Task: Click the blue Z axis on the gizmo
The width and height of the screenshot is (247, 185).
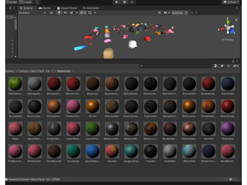Action: (232, 31)
